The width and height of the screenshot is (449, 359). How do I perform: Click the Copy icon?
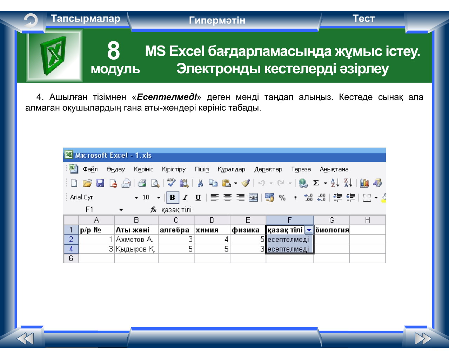[213, 183]
